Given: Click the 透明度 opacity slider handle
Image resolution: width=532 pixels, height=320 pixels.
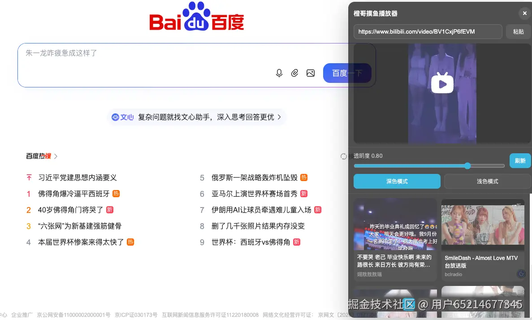Looking at the screenshot, I should click(467, 165).
